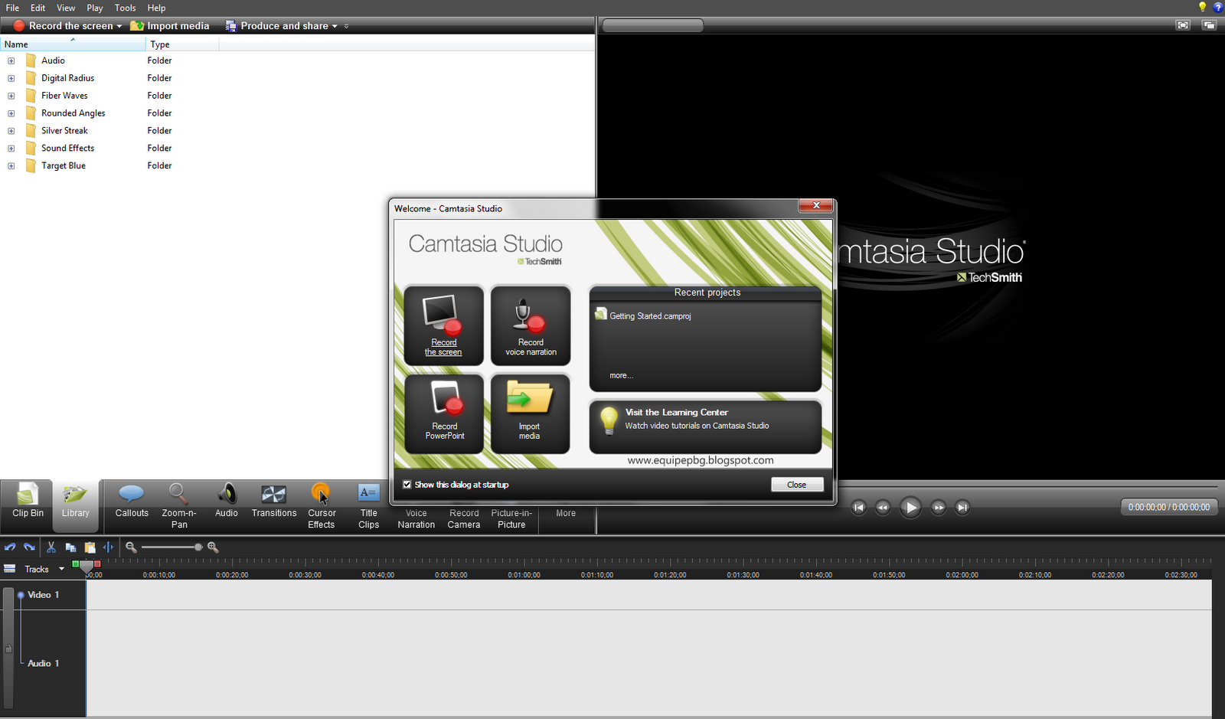Click the Redo arrow in timeline toolbar

(x=29, y=547)
